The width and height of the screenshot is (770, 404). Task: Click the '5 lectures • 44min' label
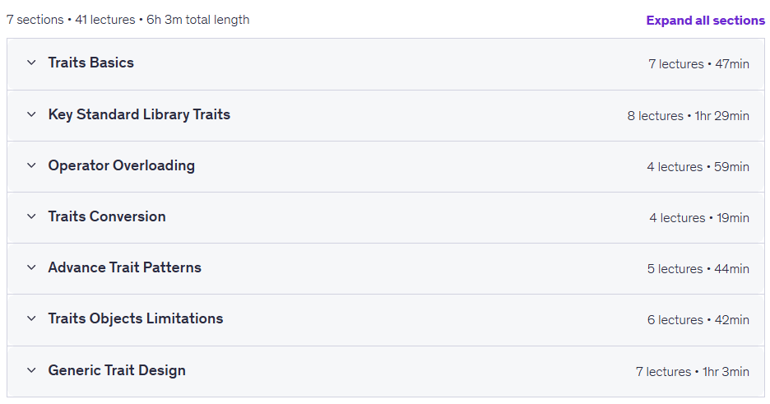click(x=698, y=269)
